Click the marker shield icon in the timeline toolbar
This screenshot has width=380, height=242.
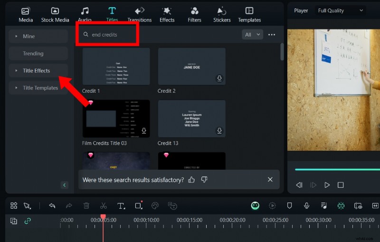(x=289, y=206)
